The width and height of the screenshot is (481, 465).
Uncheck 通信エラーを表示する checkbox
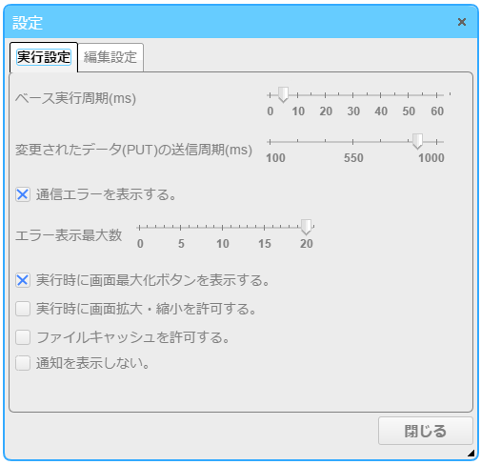coord(23,194)
